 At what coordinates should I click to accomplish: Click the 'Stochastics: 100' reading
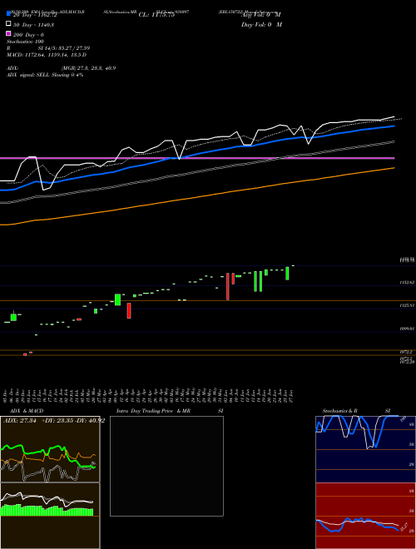click(x=25, y=42)
